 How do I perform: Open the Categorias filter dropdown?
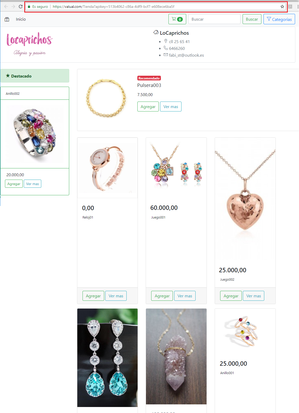point(279,19)
